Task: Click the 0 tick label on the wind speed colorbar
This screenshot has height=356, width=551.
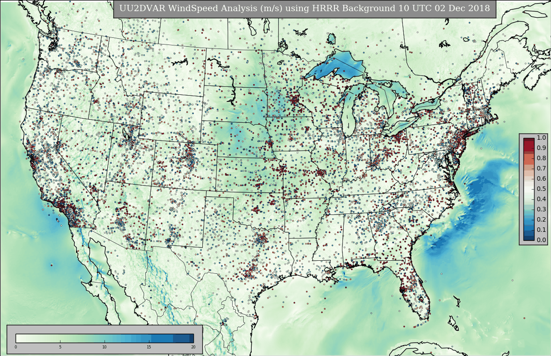Action: coord(16,347)
